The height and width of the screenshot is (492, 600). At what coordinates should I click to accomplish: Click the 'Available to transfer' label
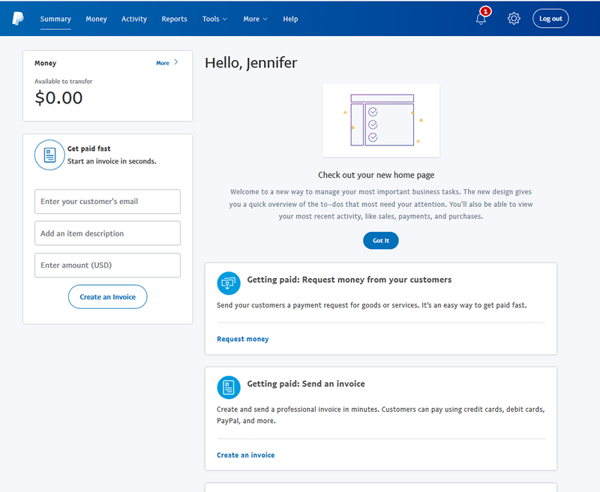coord(64,81)
